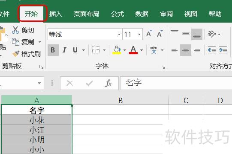Click the text orientation icon
232x154 pixels.
pos(211,34)
